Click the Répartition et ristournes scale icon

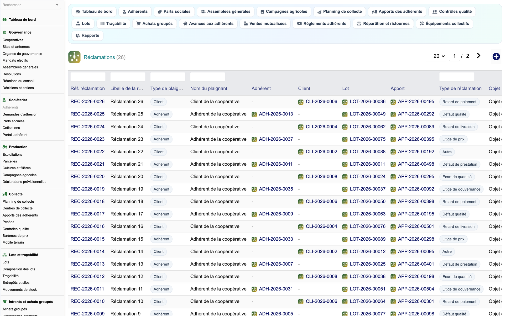click(x=359, y=24)
